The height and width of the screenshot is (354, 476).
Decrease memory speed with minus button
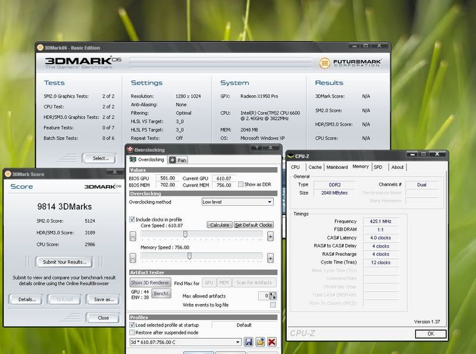coord(133,258)
